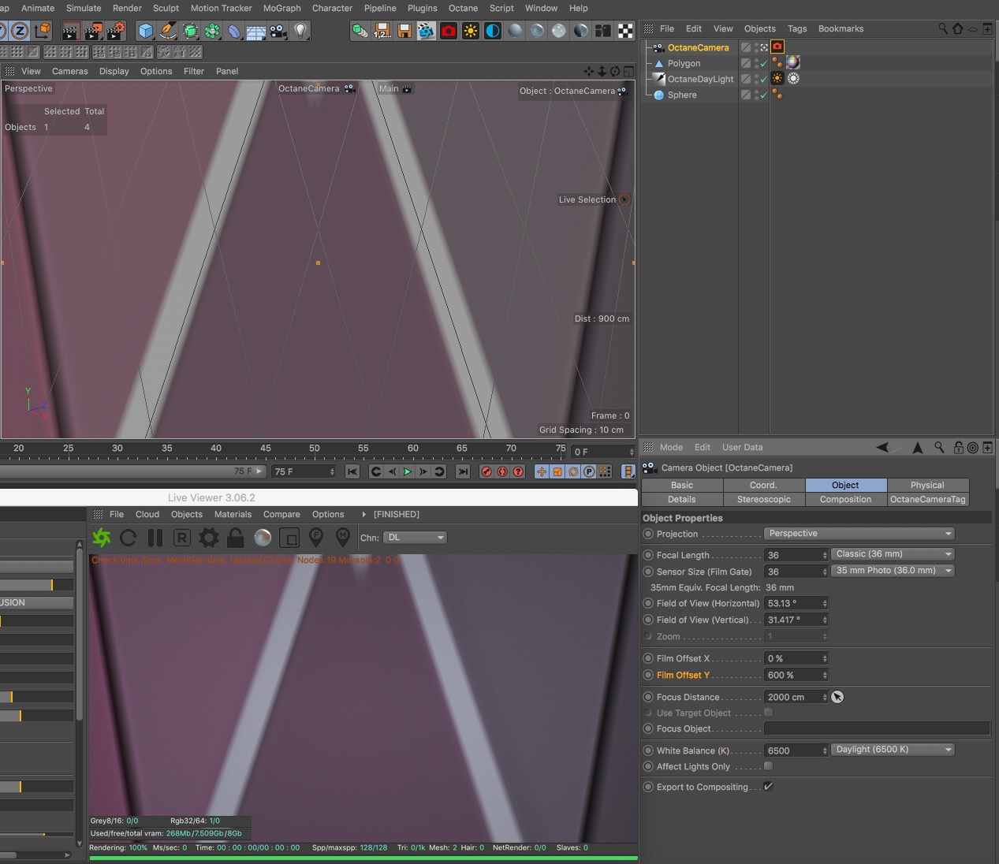Toggle Polygon object's green enable checkmark
The width and height of the screenshot is (999, 864).
point(763,65)
